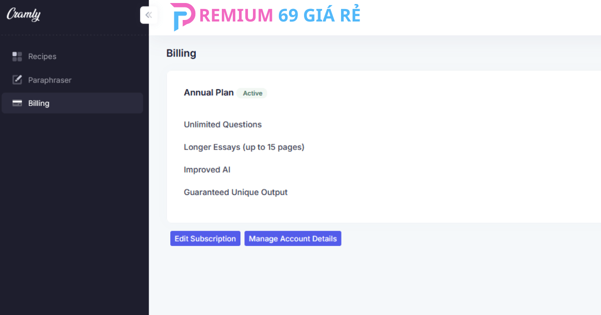The image size is (601, 315).
Task: Click the Unlimited Questions feature line
Action: tap(222, 124)
